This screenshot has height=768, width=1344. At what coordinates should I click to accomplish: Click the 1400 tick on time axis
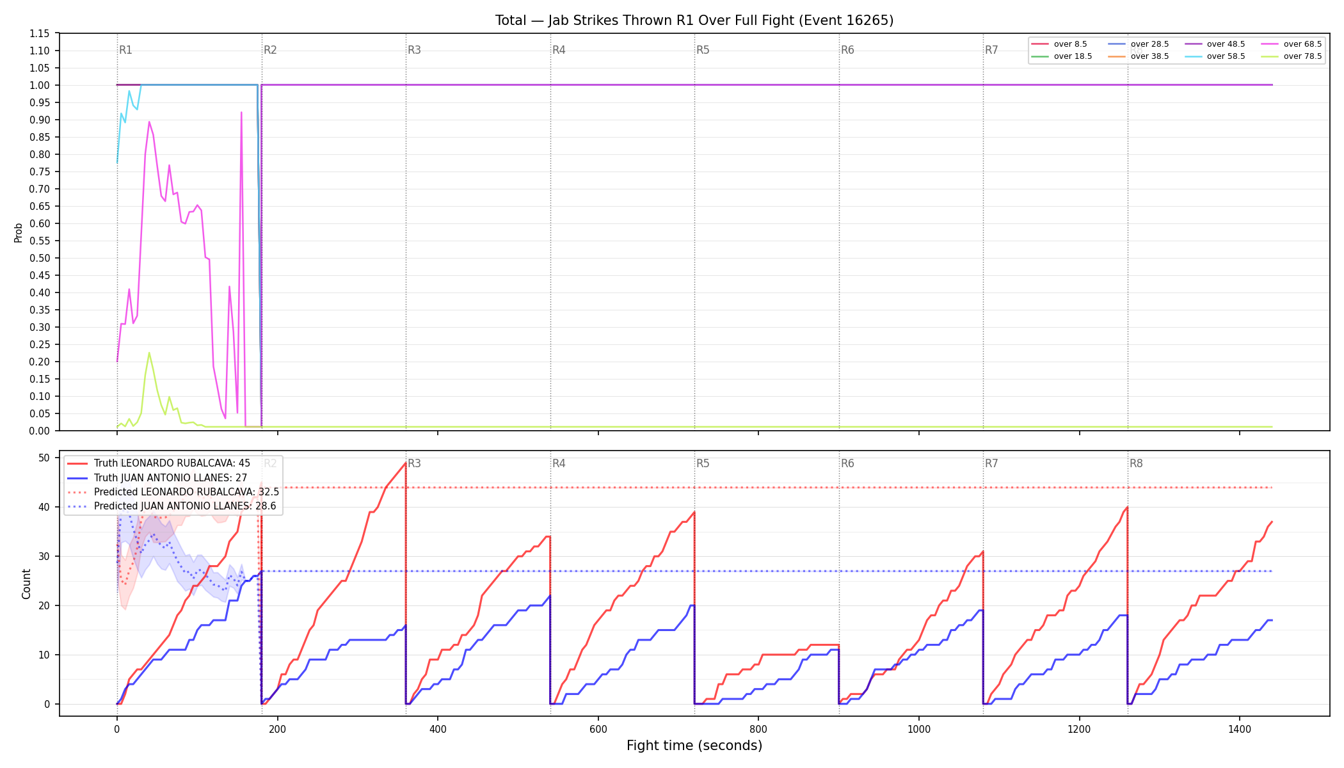(1240, 729)
